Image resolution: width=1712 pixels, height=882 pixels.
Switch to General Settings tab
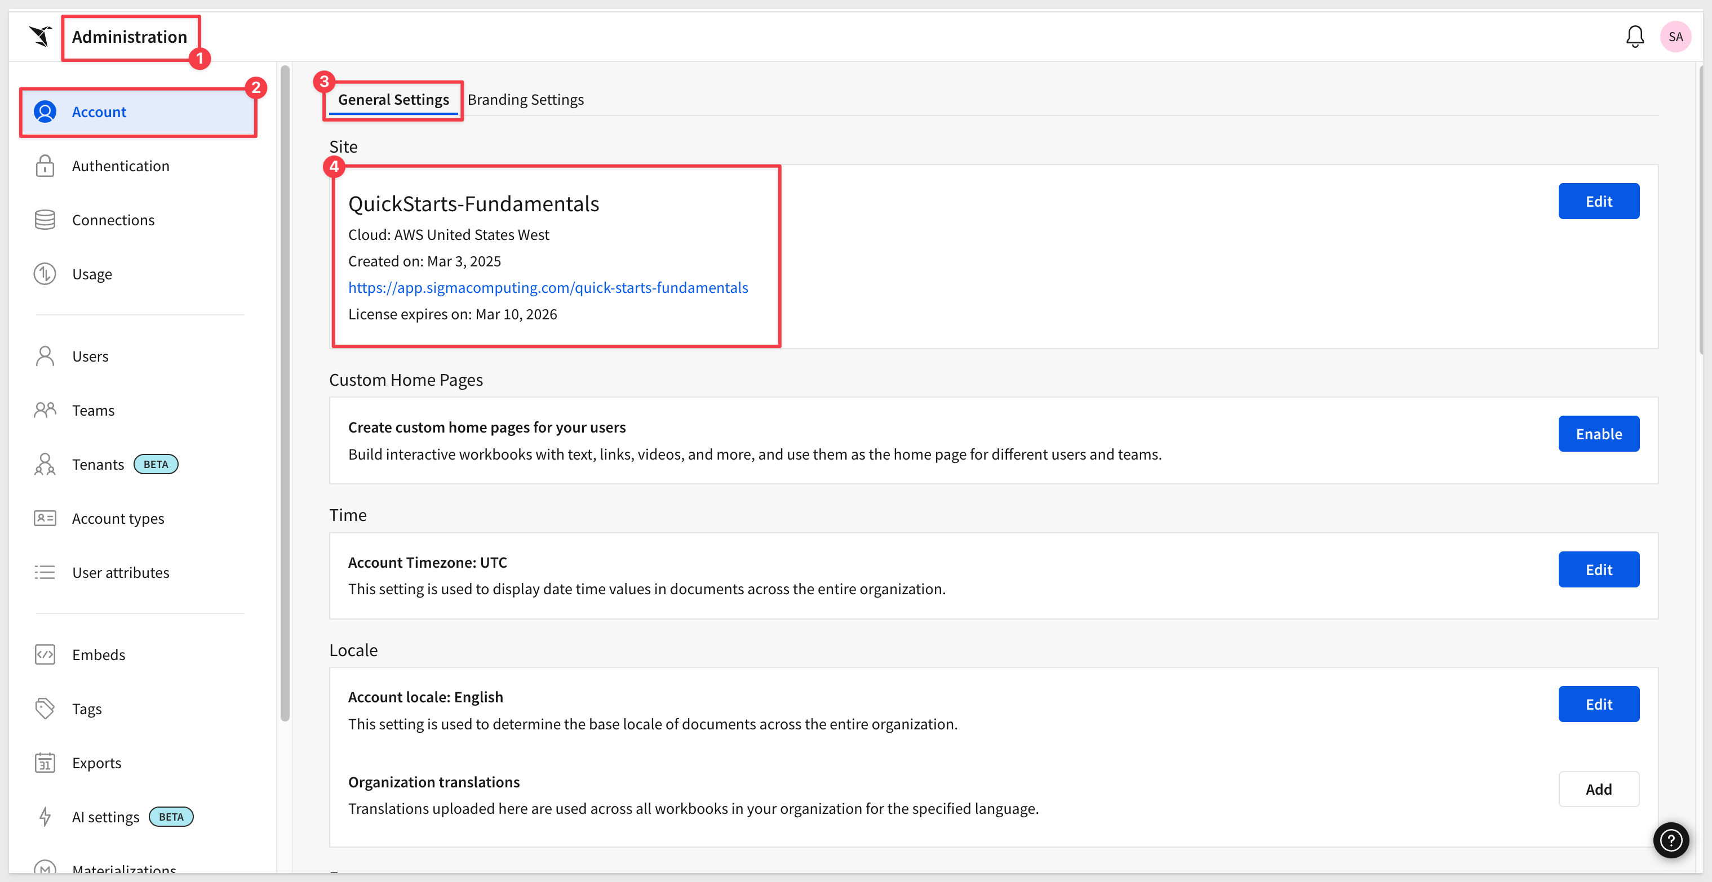pos(393,100)
